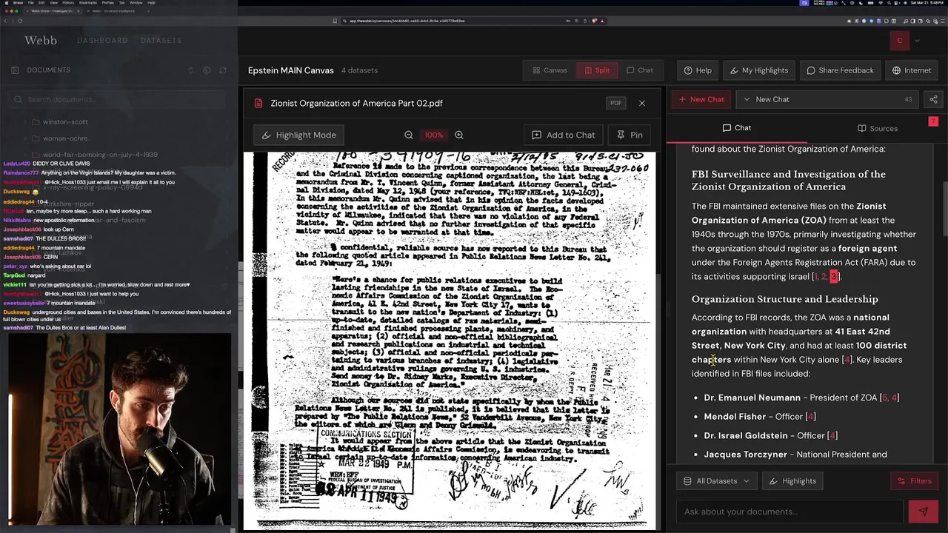Image resolution: width=948 pixels, height=533 pixels.
Task: Open the History menu in the menu bar
Action: tap(68, 3)
